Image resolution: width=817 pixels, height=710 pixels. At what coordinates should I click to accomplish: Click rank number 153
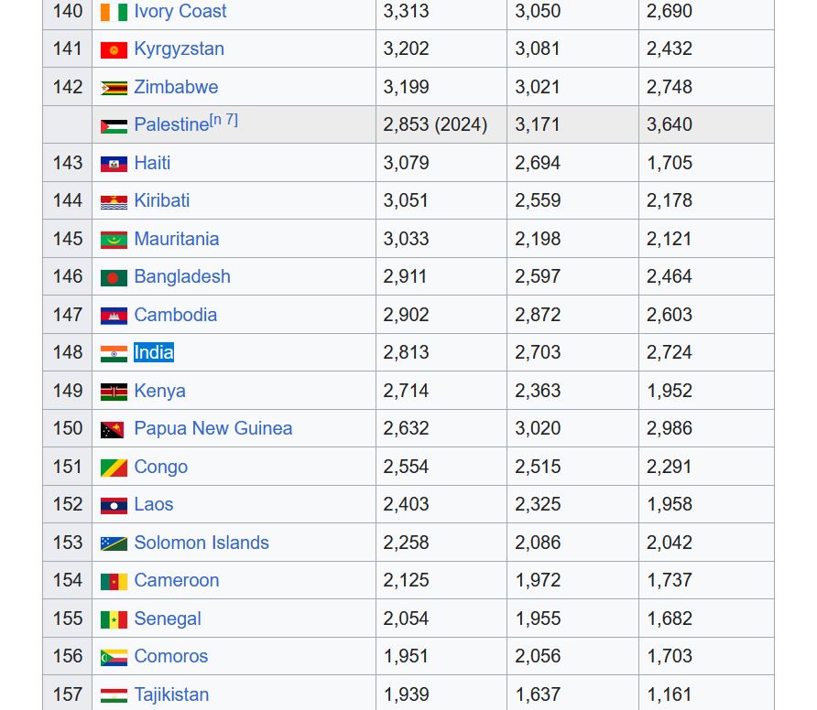(68, 543)
